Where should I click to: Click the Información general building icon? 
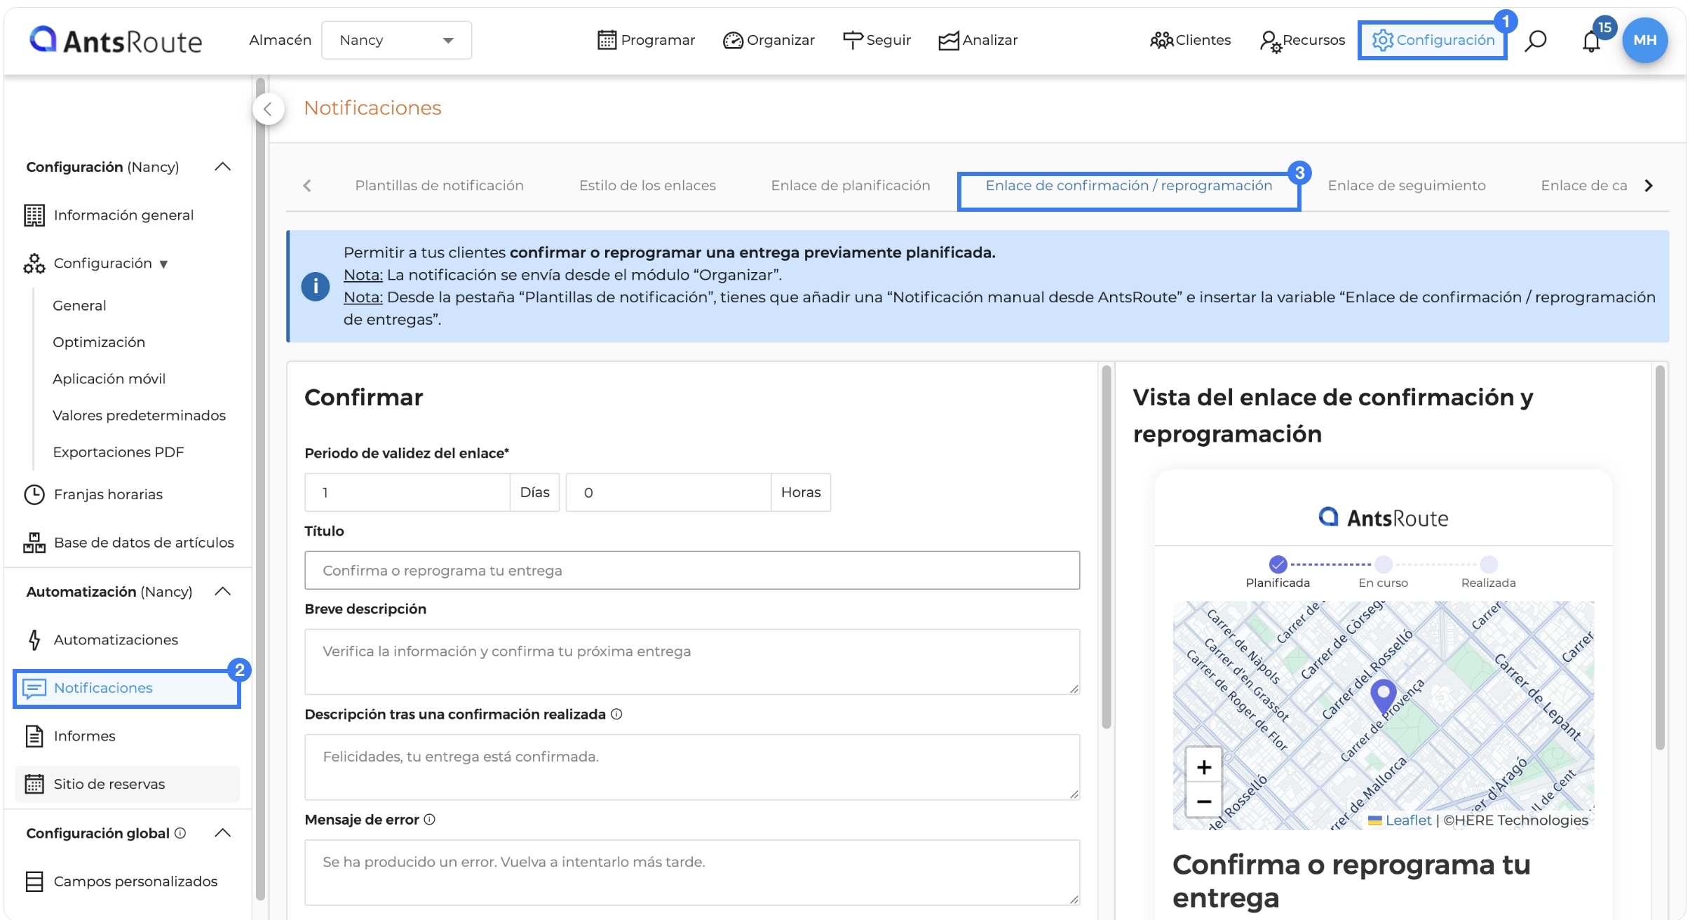34,215
